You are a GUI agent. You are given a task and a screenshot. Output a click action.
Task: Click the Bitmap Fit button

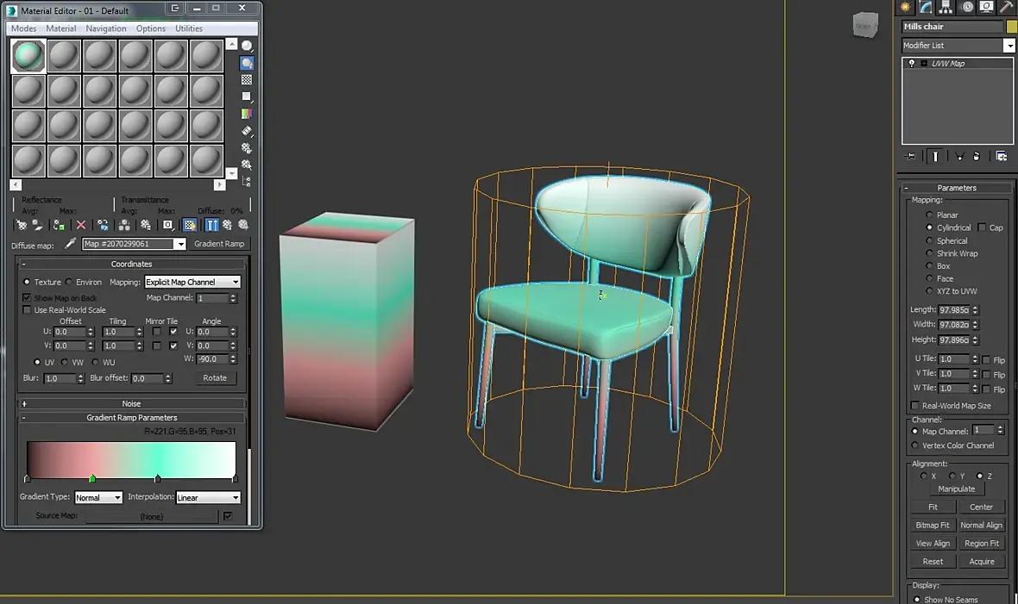point(933,526)
